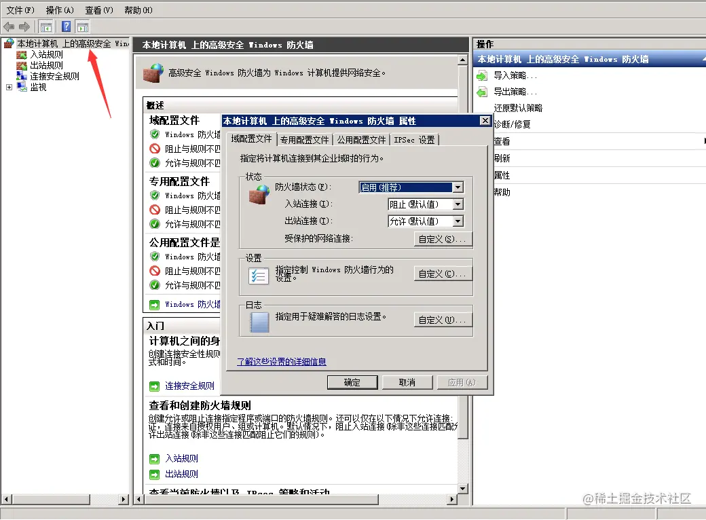The image size is (706, 520).
Task: Switch to the 专用配置文件 tab
Action: click(304, 140)
